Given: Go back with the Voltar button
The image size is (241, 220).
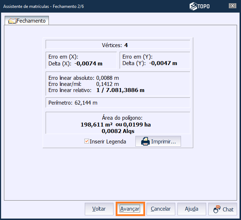Looking at the screenshot, I should (x=99, y=209).
